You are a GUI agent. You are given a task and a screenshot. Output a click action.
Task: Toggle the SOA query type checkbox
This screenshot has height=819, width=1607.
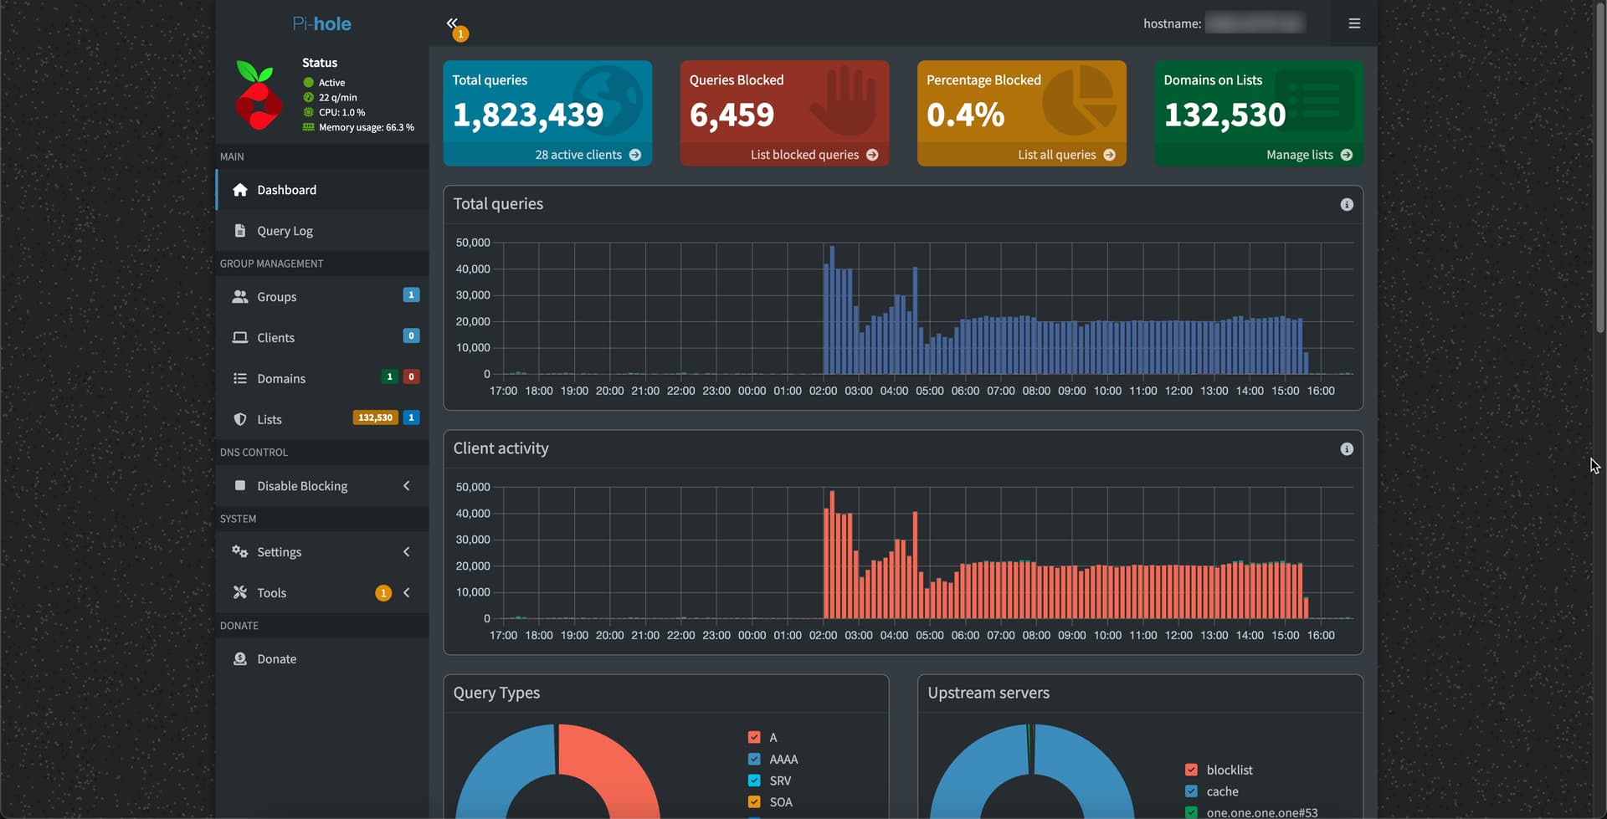coord(754,801)
